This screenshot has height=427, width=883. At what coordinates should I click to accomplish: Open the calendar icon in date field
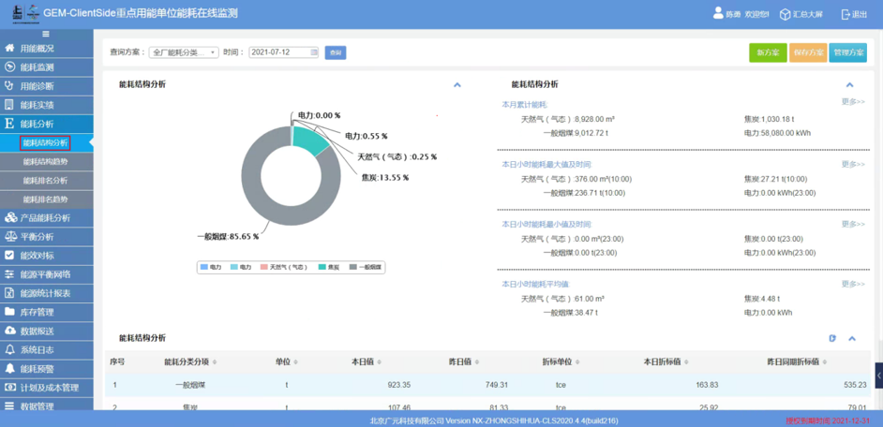click(x=314, y=52)
